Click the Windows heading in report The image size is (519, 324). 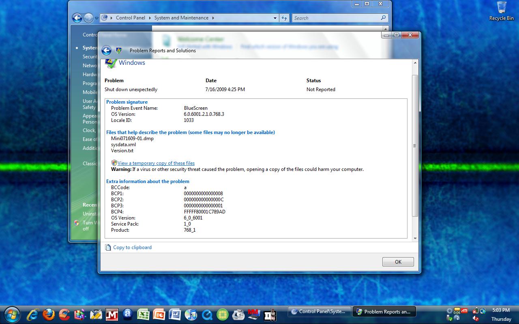tap(132, 63)
